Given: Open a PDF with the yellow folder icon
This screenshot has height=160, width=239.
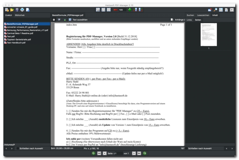Looking at the screenshot, I should (12, 10).
